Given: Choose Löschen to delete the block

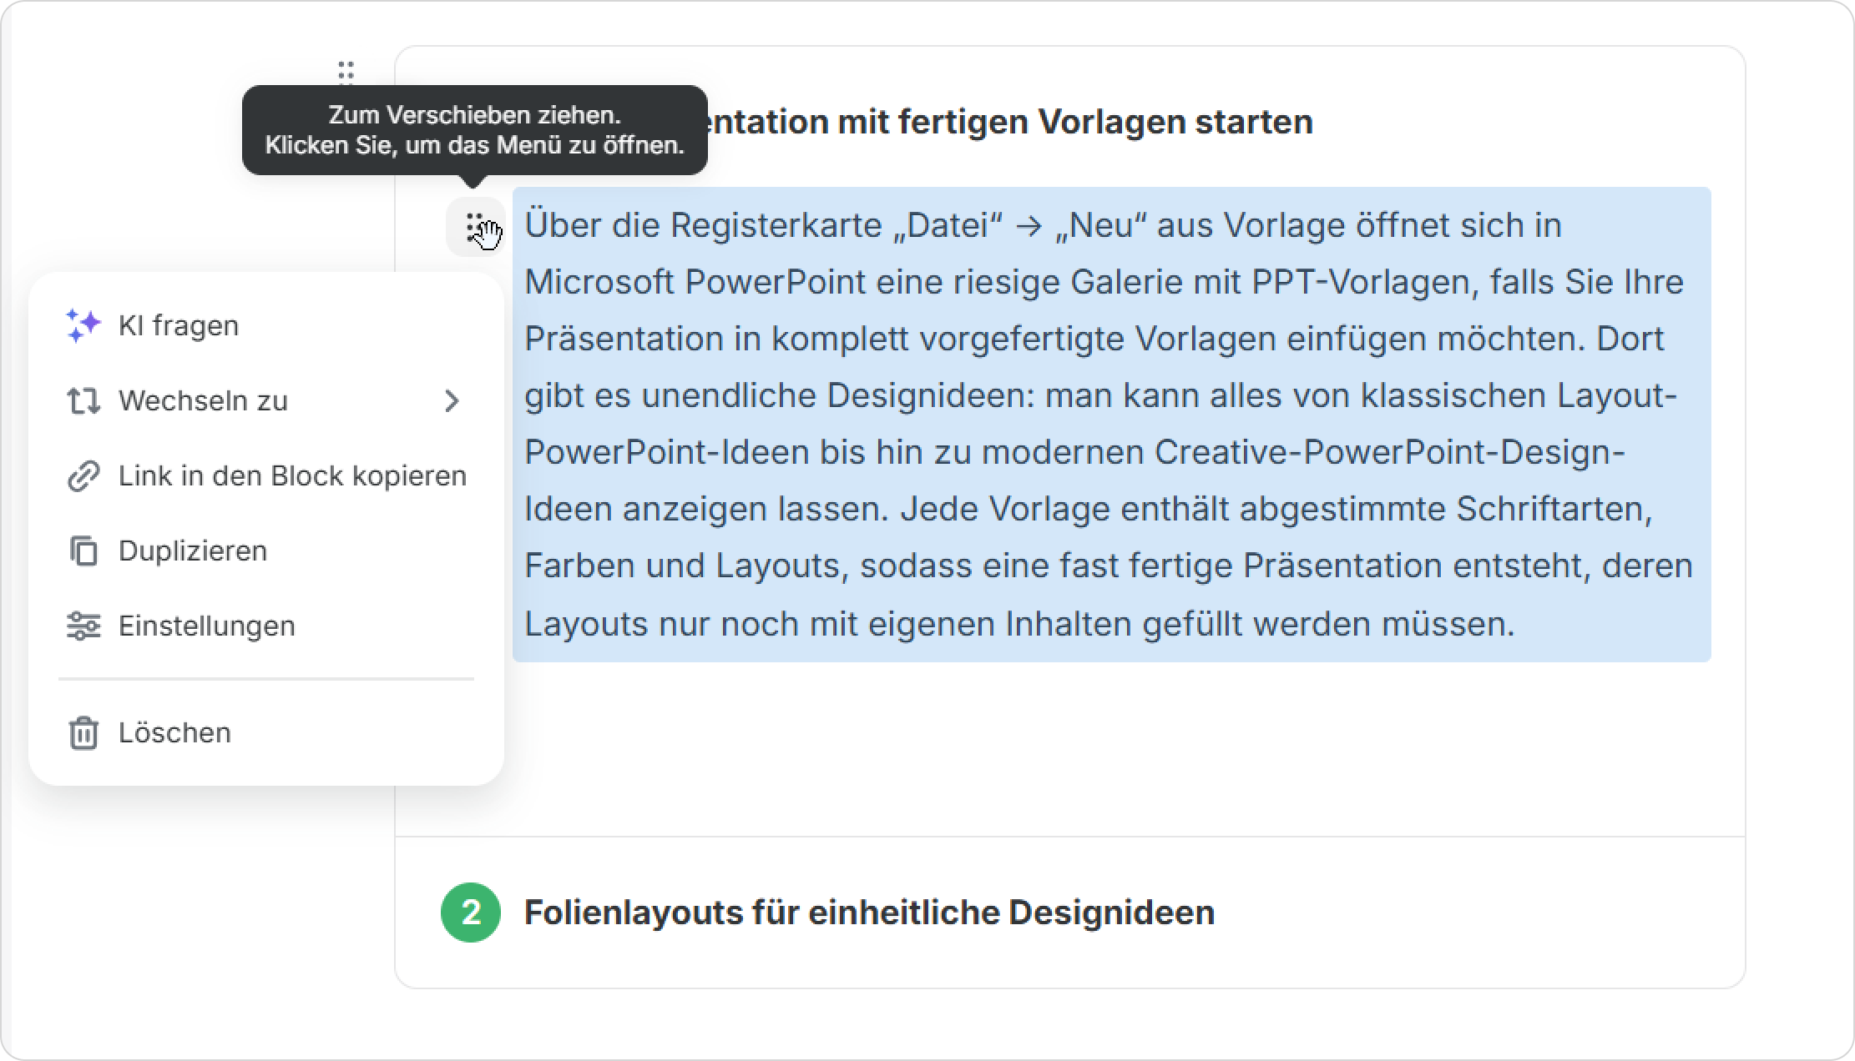Looking at the screenshot, I should (174, 733).
